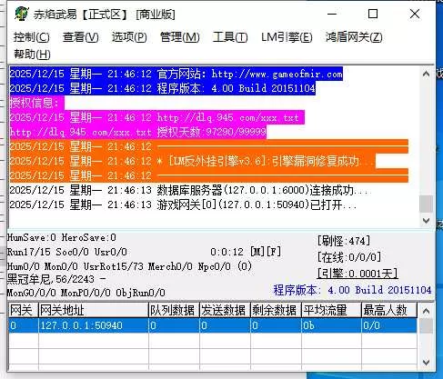
Task: Click the 队列数据 column header
Action: (174, 310)
